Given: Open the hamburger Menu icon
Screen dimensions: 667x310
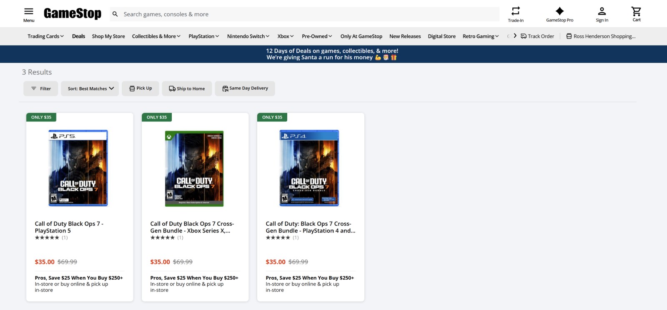Looking at the screenshot, I should click(x=29, y=12).
